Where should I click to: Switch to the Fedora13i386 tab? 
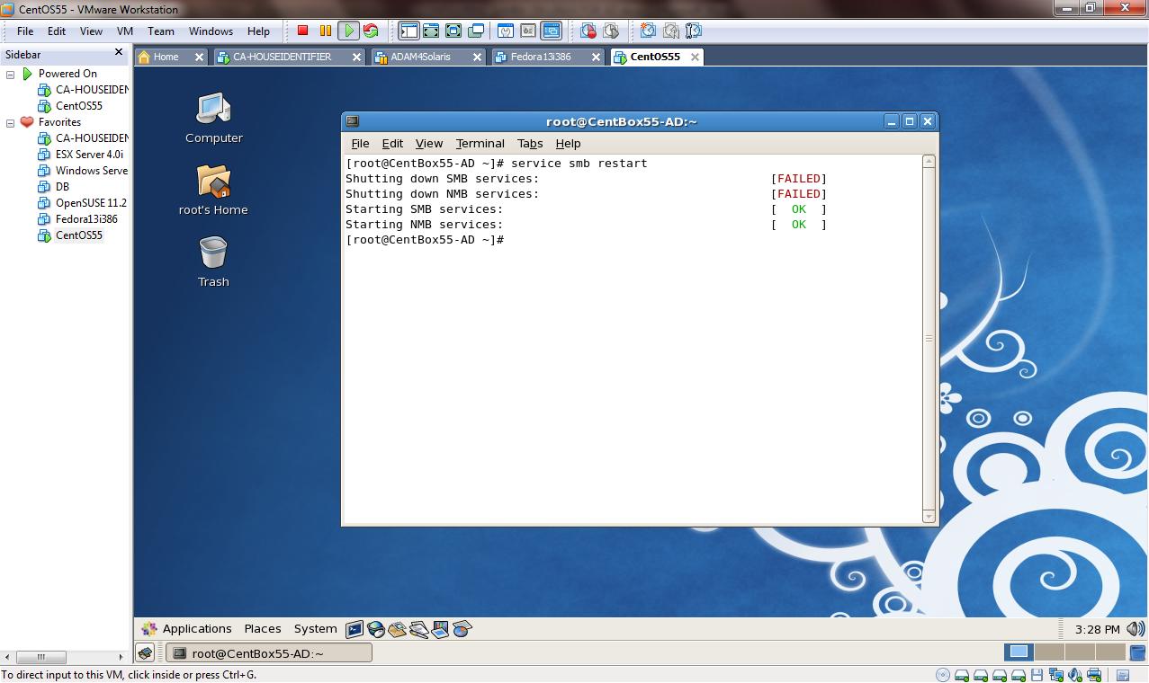tap(541, 57)
